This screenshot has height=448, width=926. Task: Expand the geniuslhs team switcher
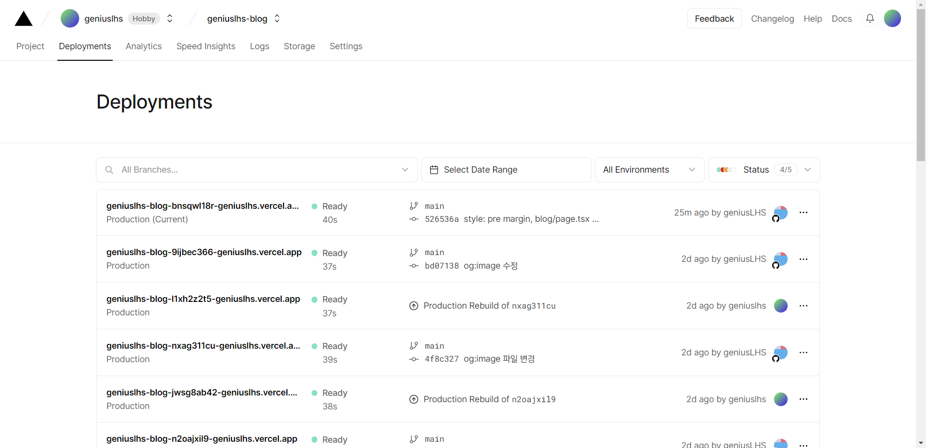click(x=170, y=18)
